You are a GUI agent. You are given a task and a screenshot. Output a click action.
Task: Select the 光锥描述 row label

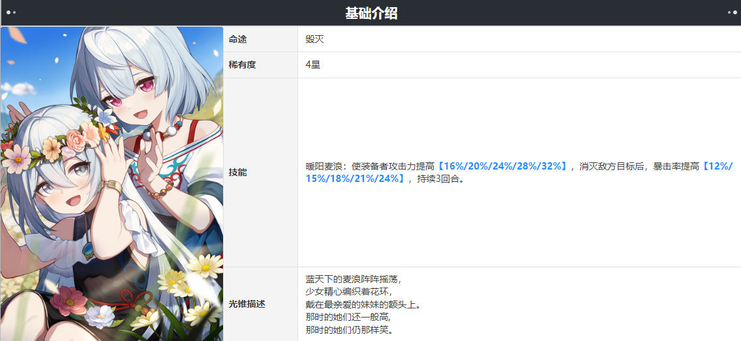247,304
